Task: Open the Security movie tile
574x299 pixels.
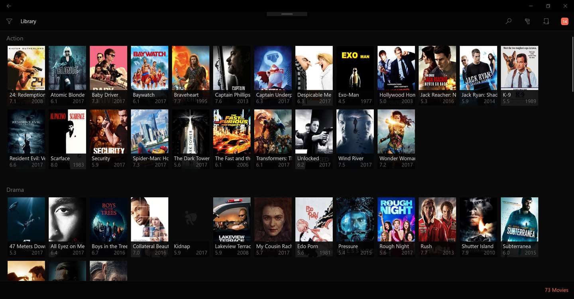Action: [108, 140]
